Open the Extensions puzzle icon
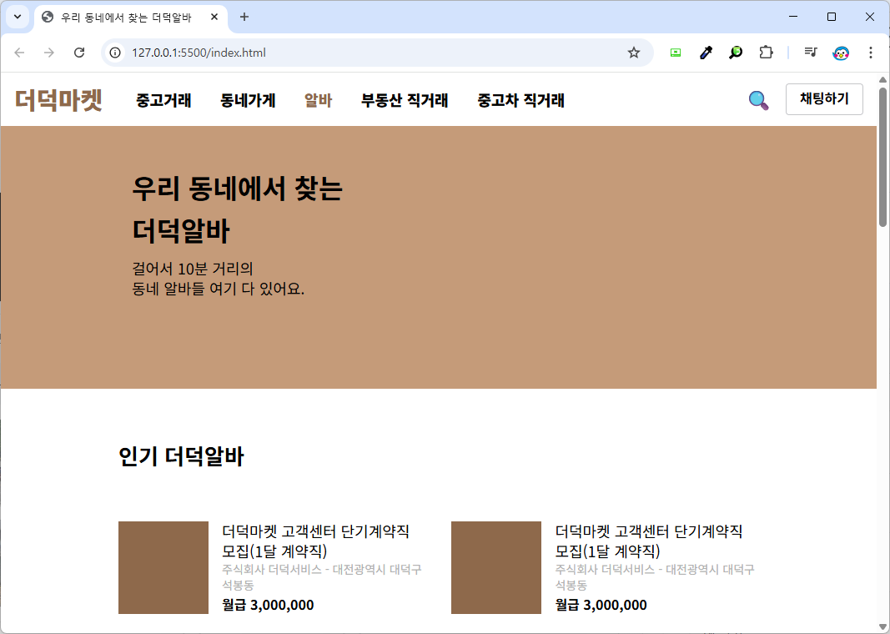Image resolution: width=890 pixels, height=634 pixels. click(766, 53)
